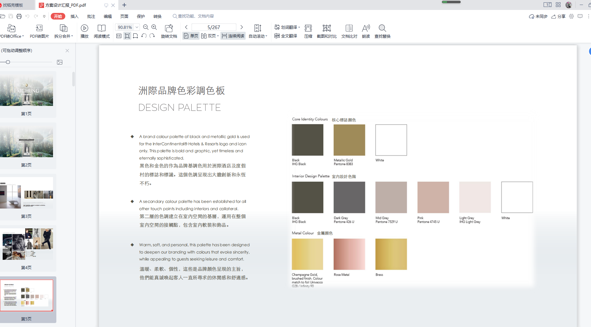Image resolution: width=591 pixels, height=327 pixels.
Task: Expand the 自动滚动 dropdown arrow
Action: tap(266, 36)
